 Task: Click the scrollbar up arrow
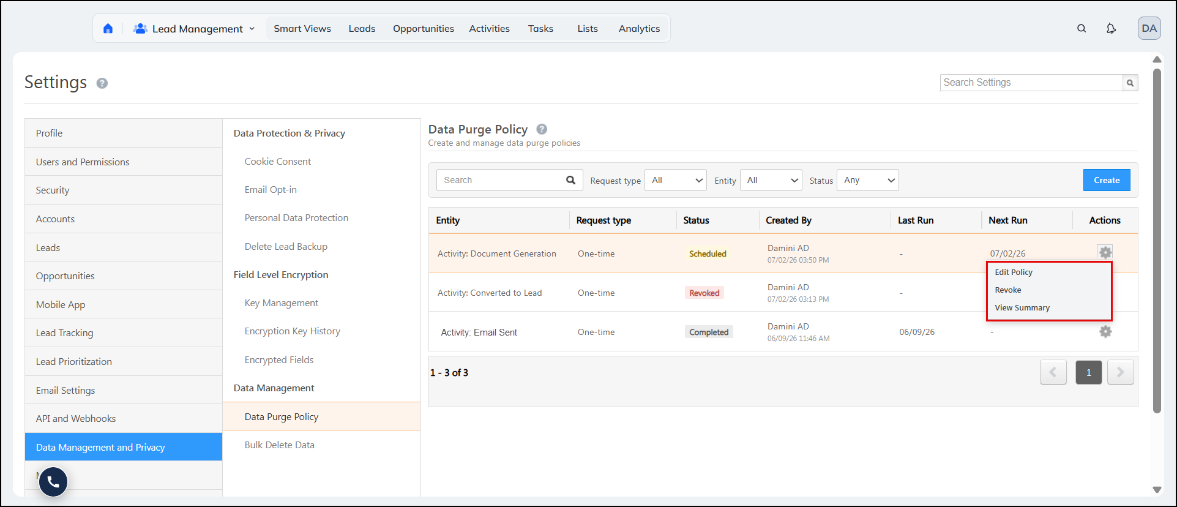(x=1157, y=59)
